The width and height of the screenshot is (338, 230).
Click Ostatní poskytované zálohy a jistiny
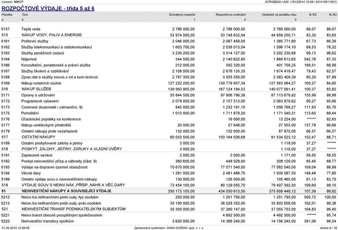(x=52, y=143)
